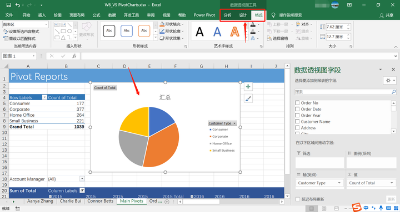The image size is (400, 212).
Task: Open 形状效果 shape effects
Action: (x=172, y=38)
